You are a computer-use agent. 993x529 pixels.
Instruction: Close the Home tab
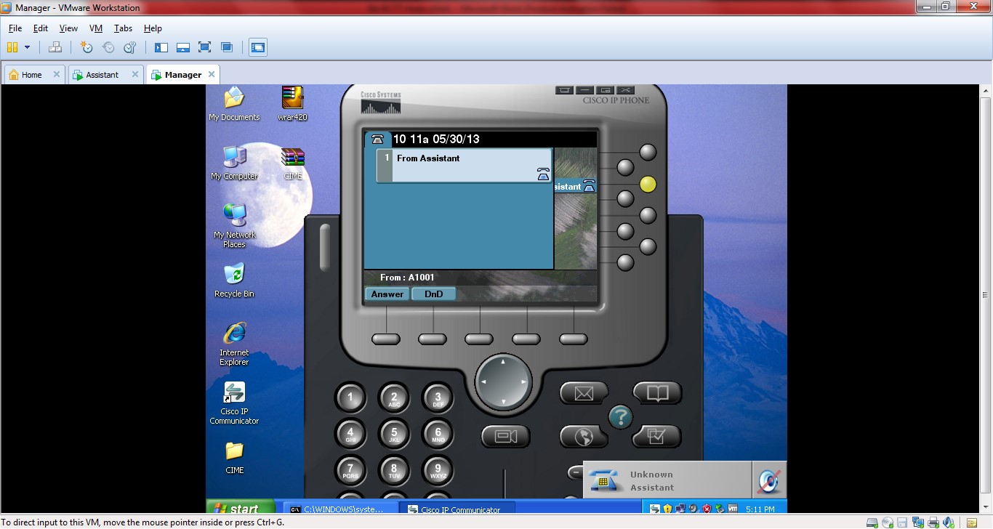pyautogui.click(x=57, y=74)
